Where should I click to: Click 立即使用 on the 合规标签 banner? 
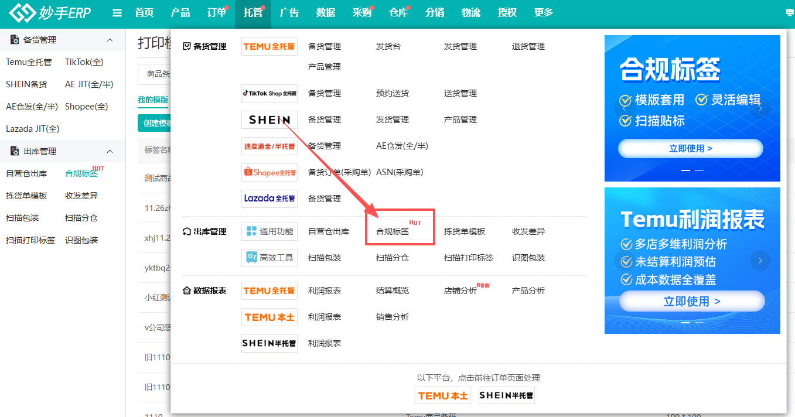[692, 148]
